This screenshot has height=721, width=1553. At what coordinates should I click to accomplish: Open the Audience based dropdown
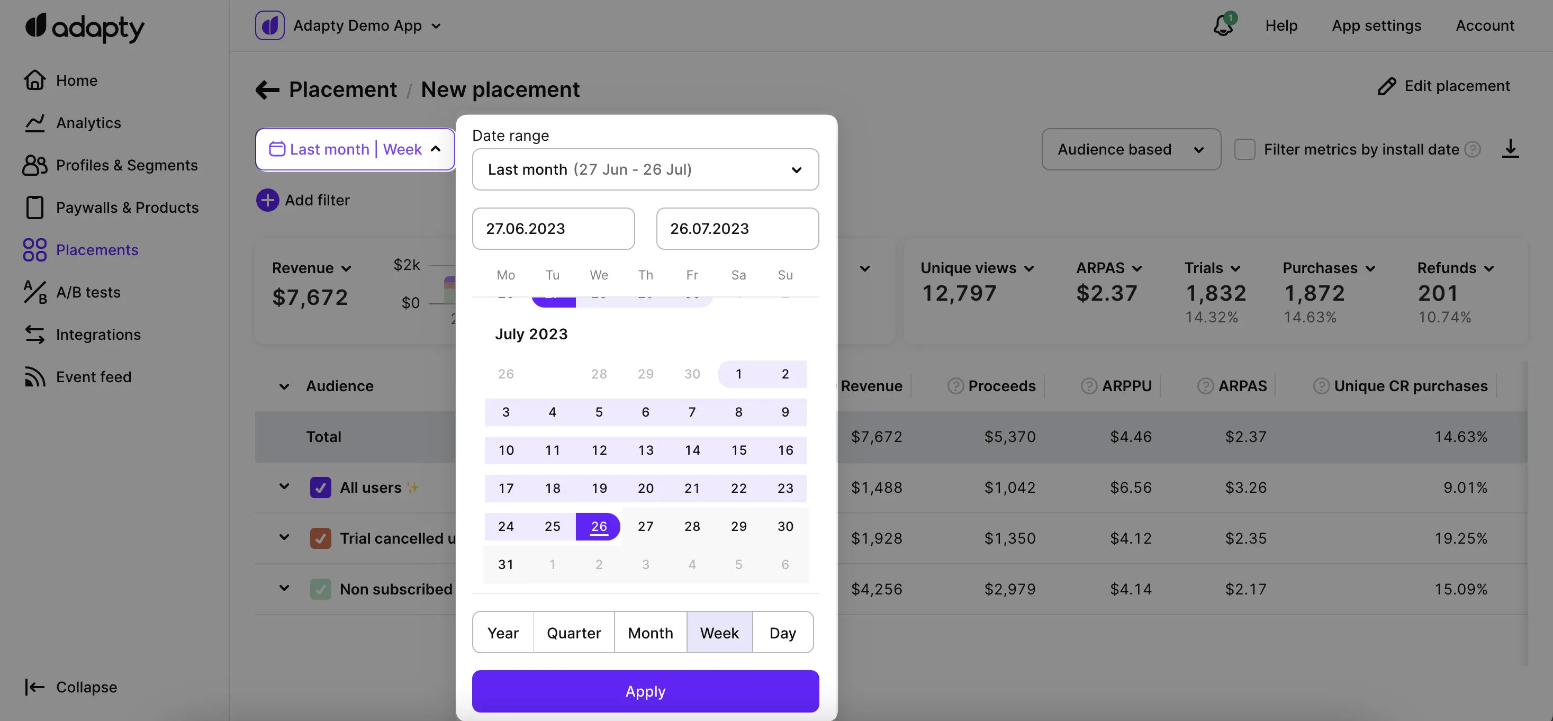1131,149
